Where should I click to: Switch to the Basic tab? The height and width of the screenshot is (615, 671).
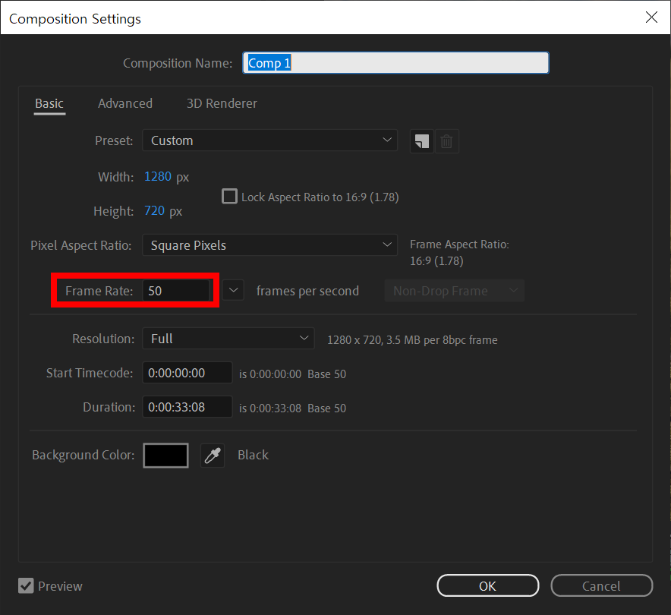coord(49,103)
